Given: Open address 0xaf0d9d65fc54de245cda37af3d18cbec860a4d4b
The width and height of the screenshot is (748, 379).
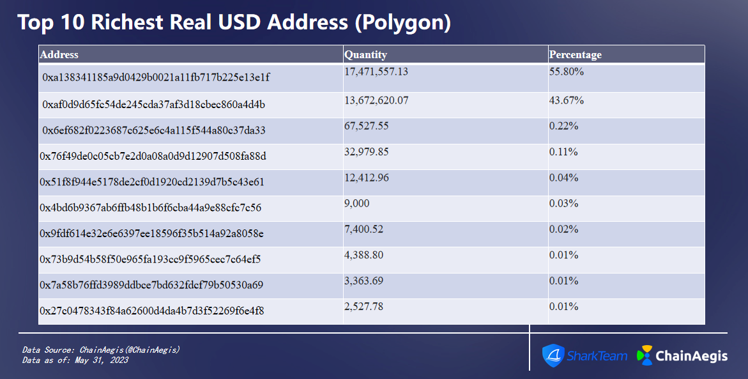Looking at the screenshot, I should [x=153, y=105].
